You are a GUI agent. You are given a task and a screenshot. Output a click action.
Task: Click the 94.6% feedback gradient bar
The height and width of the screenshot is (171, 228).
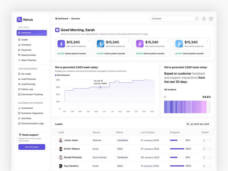pos(188,107)
